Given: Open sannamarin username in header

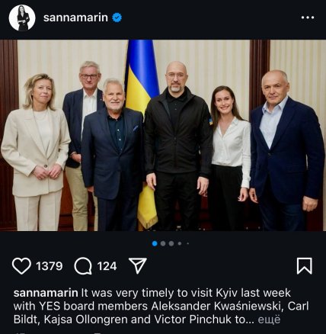Looking at the screenshot, I should pyautogui.click(x=75, y=18).
